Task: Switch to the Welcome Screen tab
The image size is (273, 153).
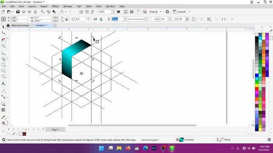Action: (20, 25)
